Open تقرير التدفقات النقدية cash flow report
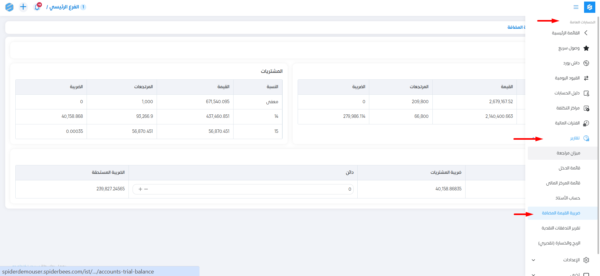Image resolution: width=600 pixels, height=276 pixels. 561,228
